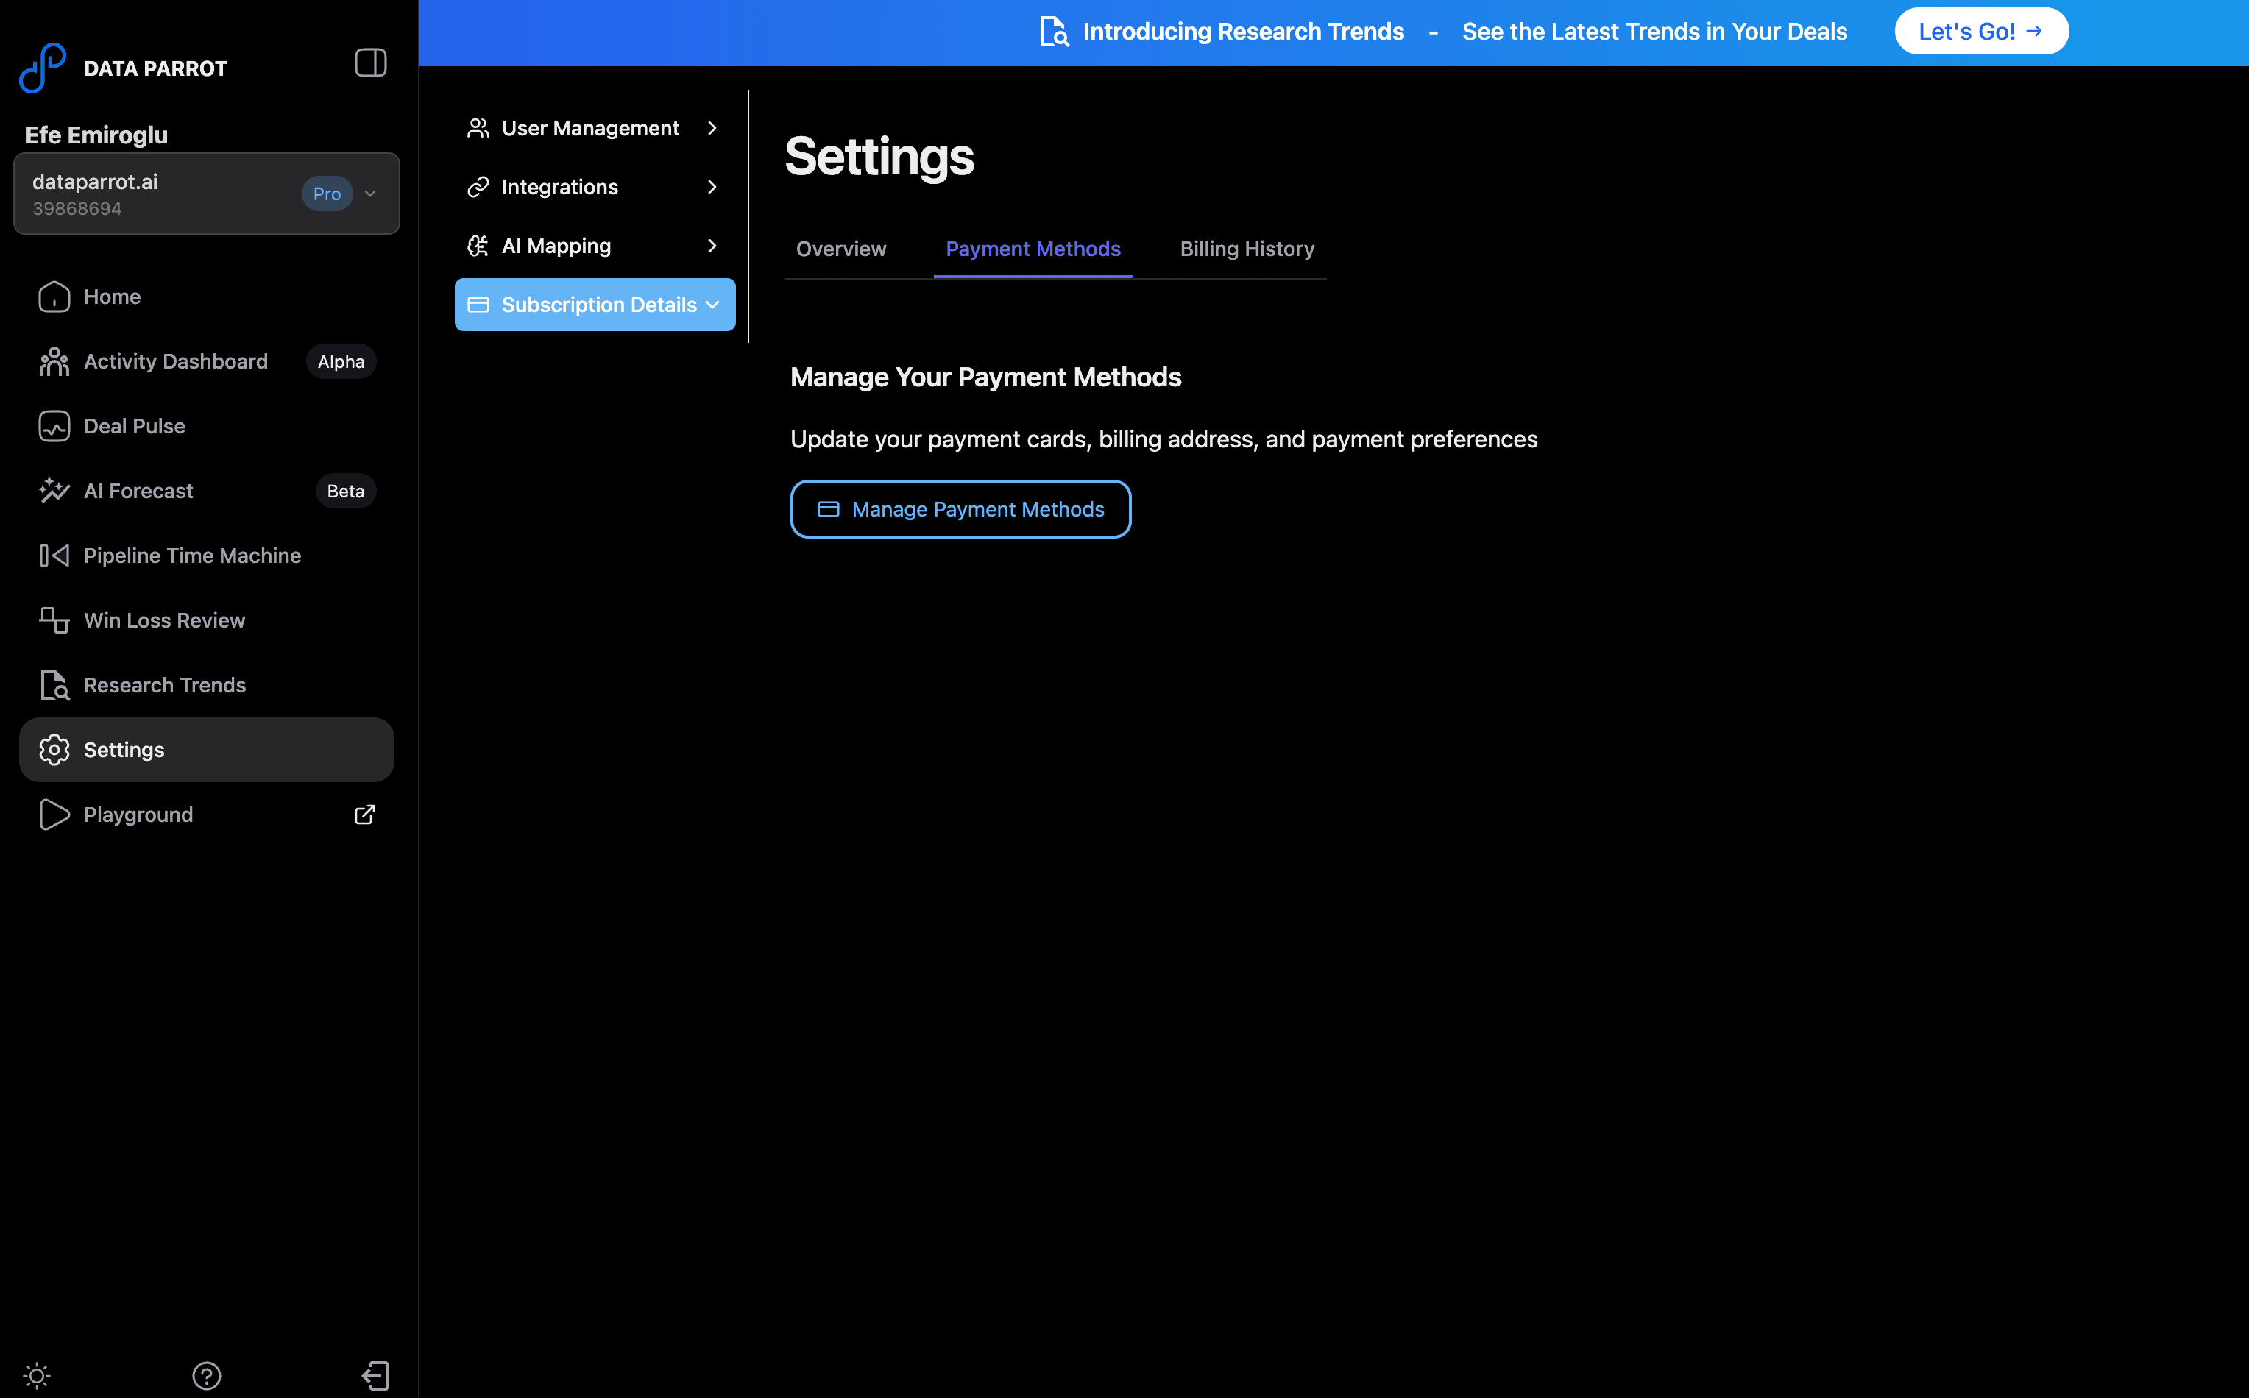Open Deal Pulse from the sidebar

(206, 426)
